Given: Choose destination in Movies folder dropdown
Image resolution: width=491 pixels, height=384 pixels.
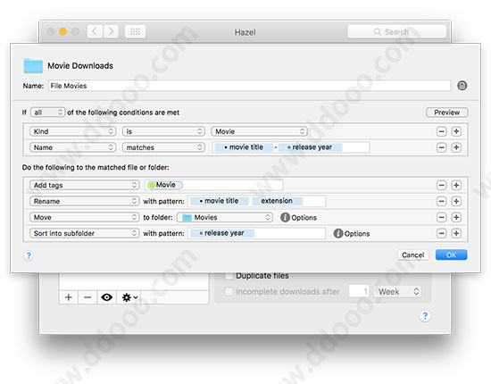Looking at the screenshot, I should [x=224, y=217].
